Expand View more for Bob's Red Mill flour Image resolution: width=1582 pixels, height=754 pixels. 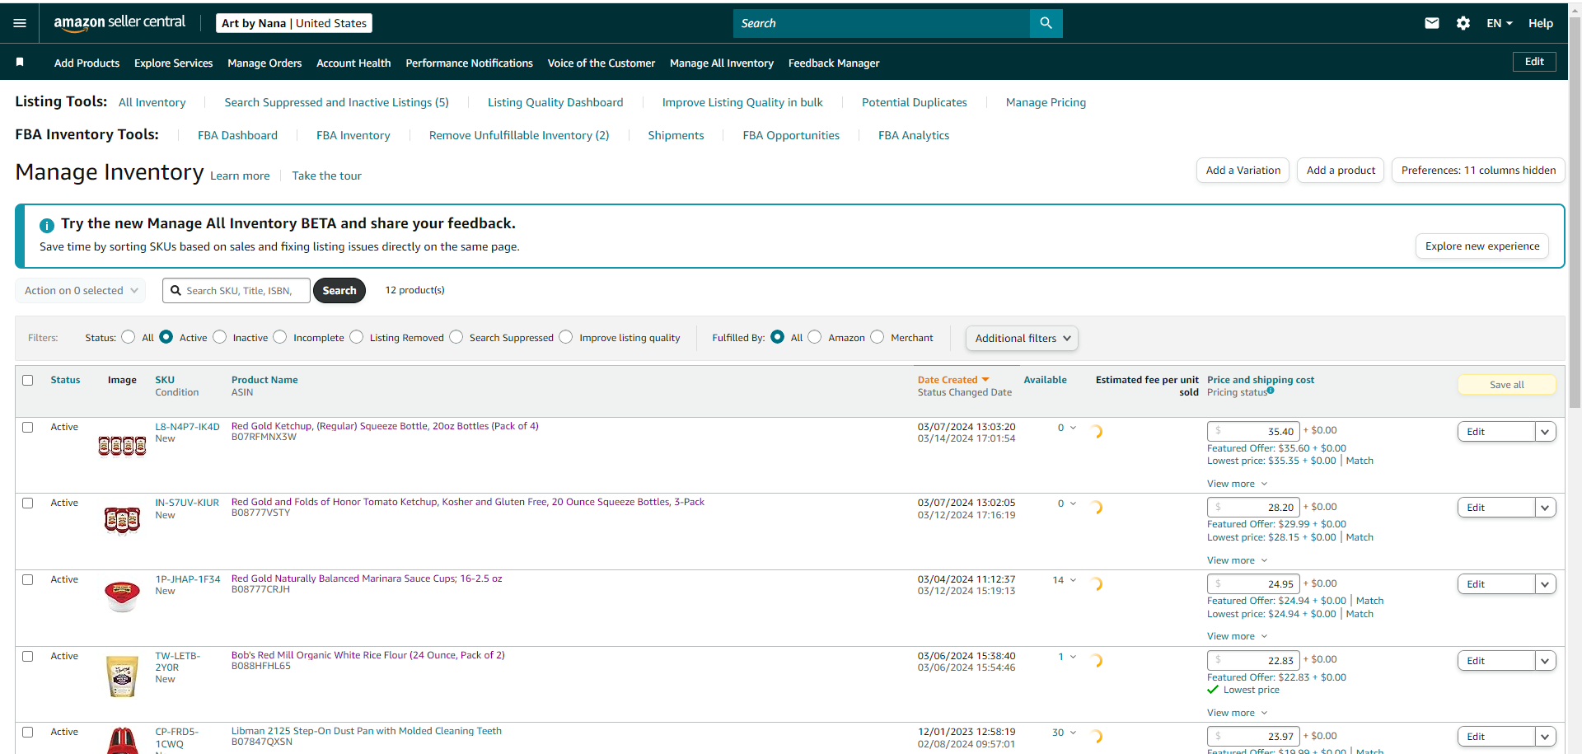click(x=1238, y=713)
